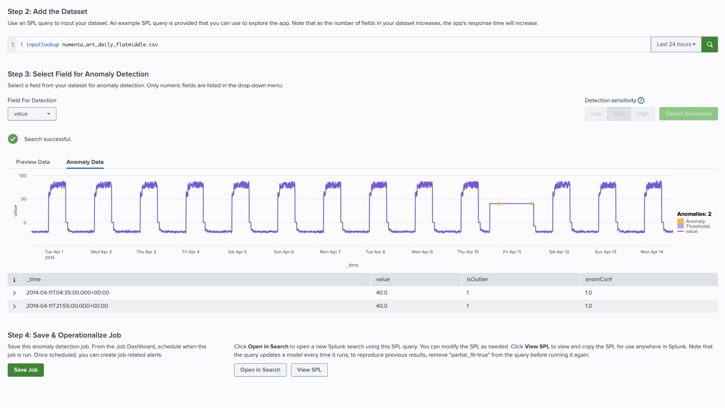Expand the 21:55:00 anomaly row
Image resolution: width=725 pixels, height=408 pixels.
14,306
